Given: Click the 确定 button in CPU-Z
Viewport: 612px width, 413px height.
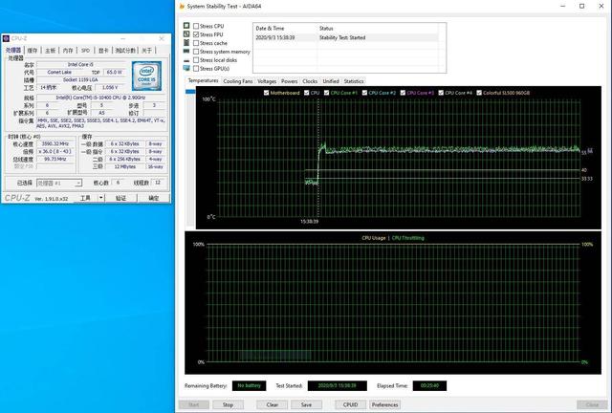Looking at the screenshot, I should pyautogui.click(x=154, y=198).
